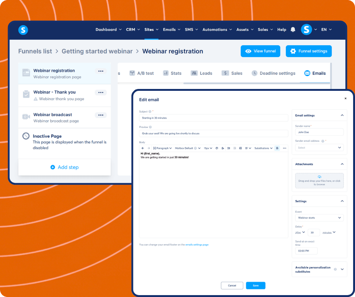Save the email
This screenshot has height=297, width=355.
coord(256,285)
